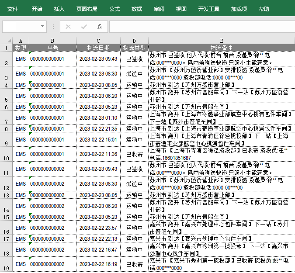Image resolution: width=295 pixels, height=273 pixels.
Task: Open the 页面布局 tab
Action: pos(87,9)
